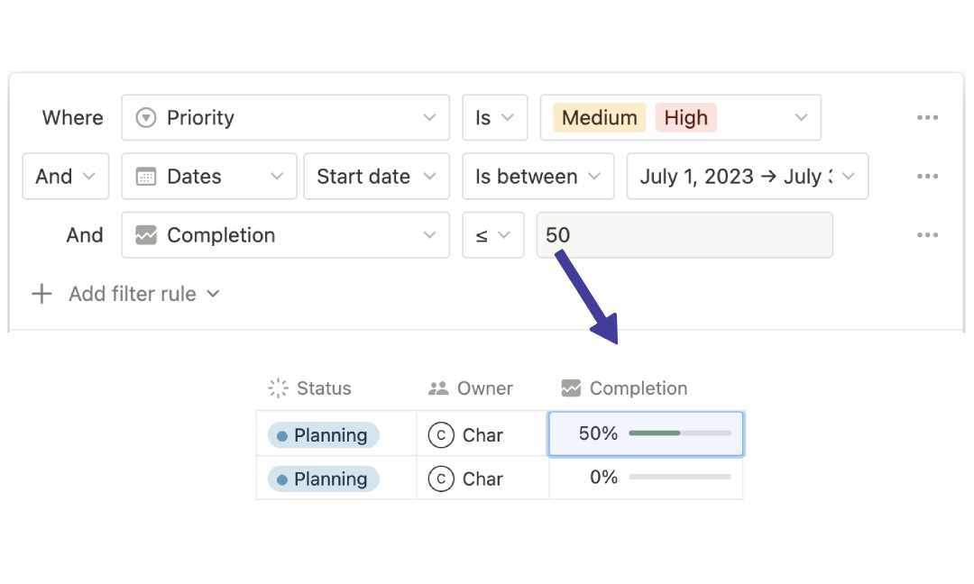974x584 pixels.
Task: Open the ≤ comparator dropdown for Completion
Action: click(493, 235)
